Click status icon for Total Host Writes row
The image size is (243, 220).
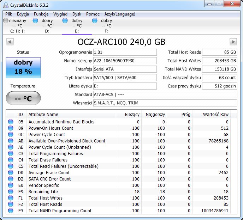click(11, 198)
